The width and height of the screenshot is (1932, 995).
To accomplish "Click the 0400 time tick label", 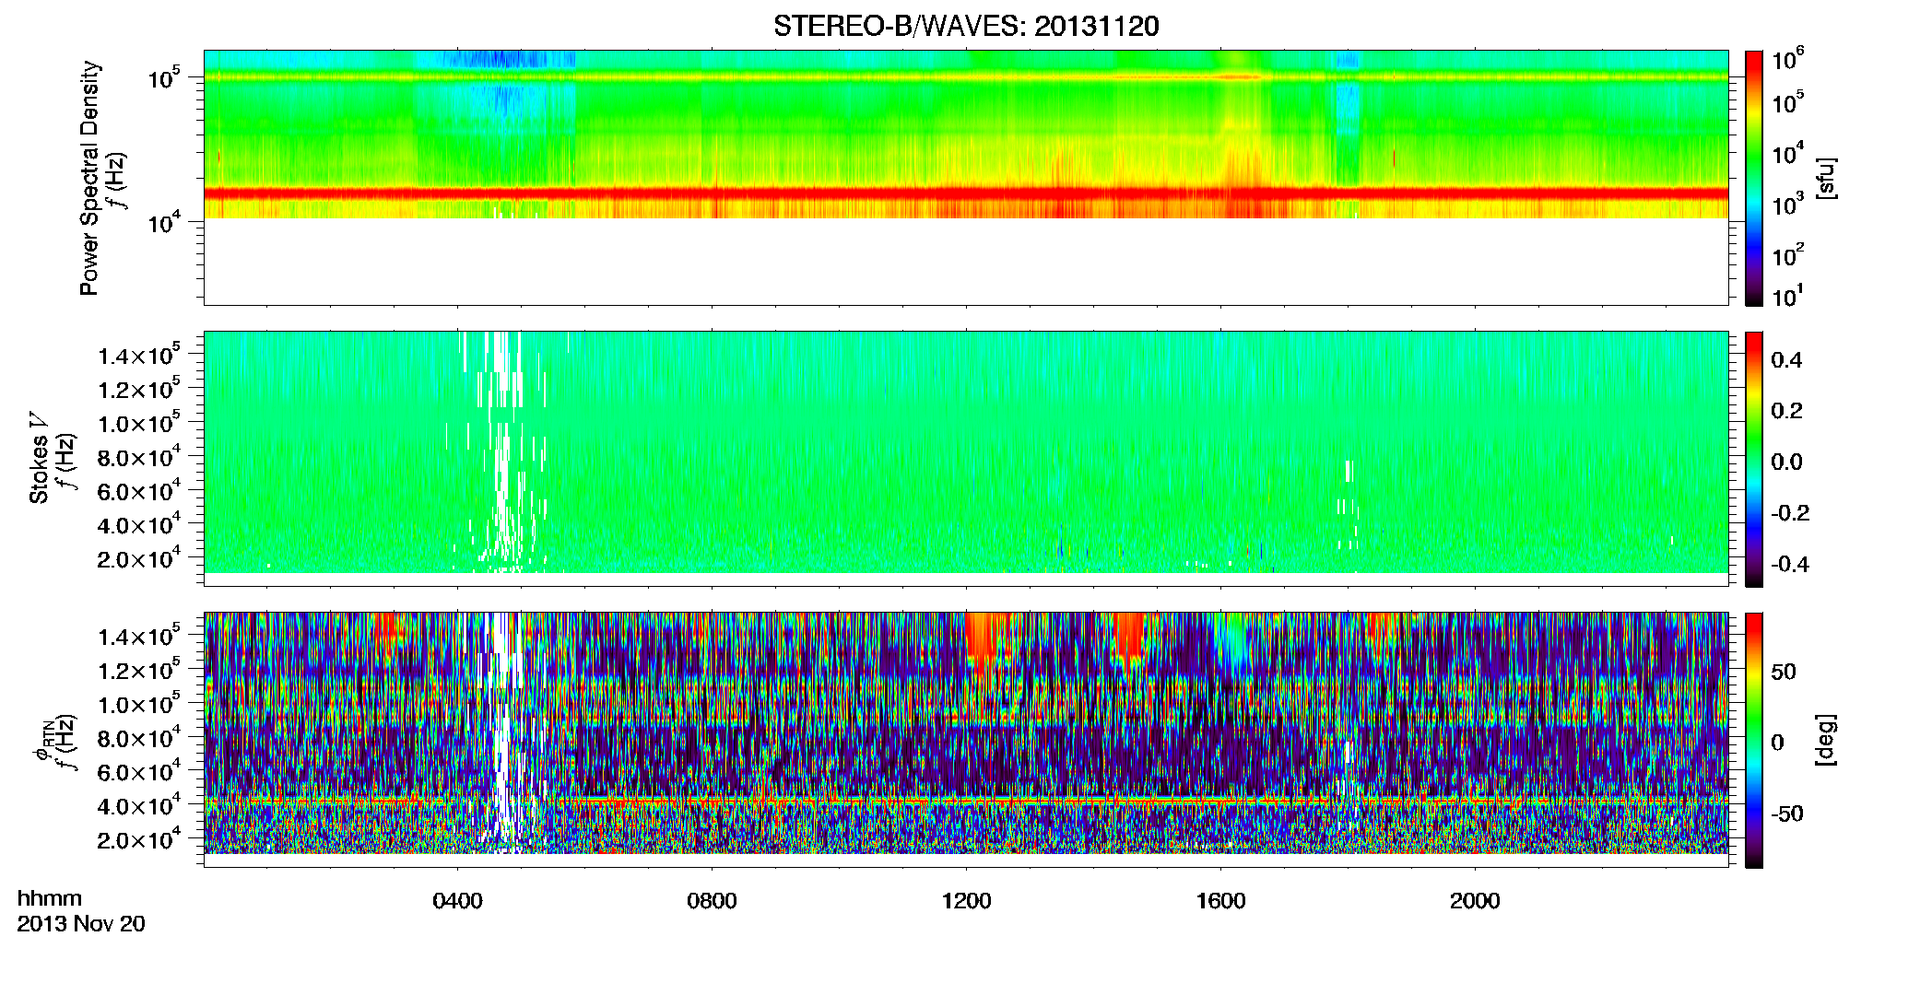I will (x=457, y=901).
